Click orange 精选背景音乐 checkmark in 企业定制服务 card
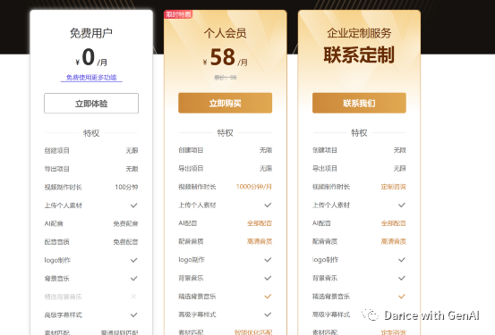The image size is (495, 335). (x=402, y=297)
